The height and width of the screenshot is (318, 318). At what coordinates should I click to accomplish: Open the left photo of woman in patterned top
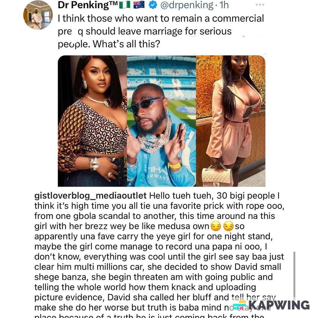point(92,121)
